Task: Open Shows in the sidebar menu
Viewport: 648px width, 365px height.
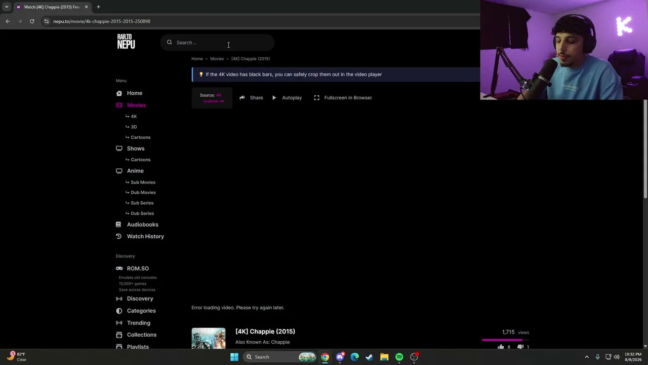Action: coord(136,149)
